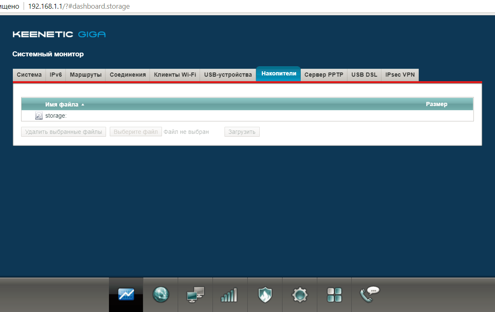Open the system monitor chart icon
The image size is (495, 312).
(x=126, y=295)
